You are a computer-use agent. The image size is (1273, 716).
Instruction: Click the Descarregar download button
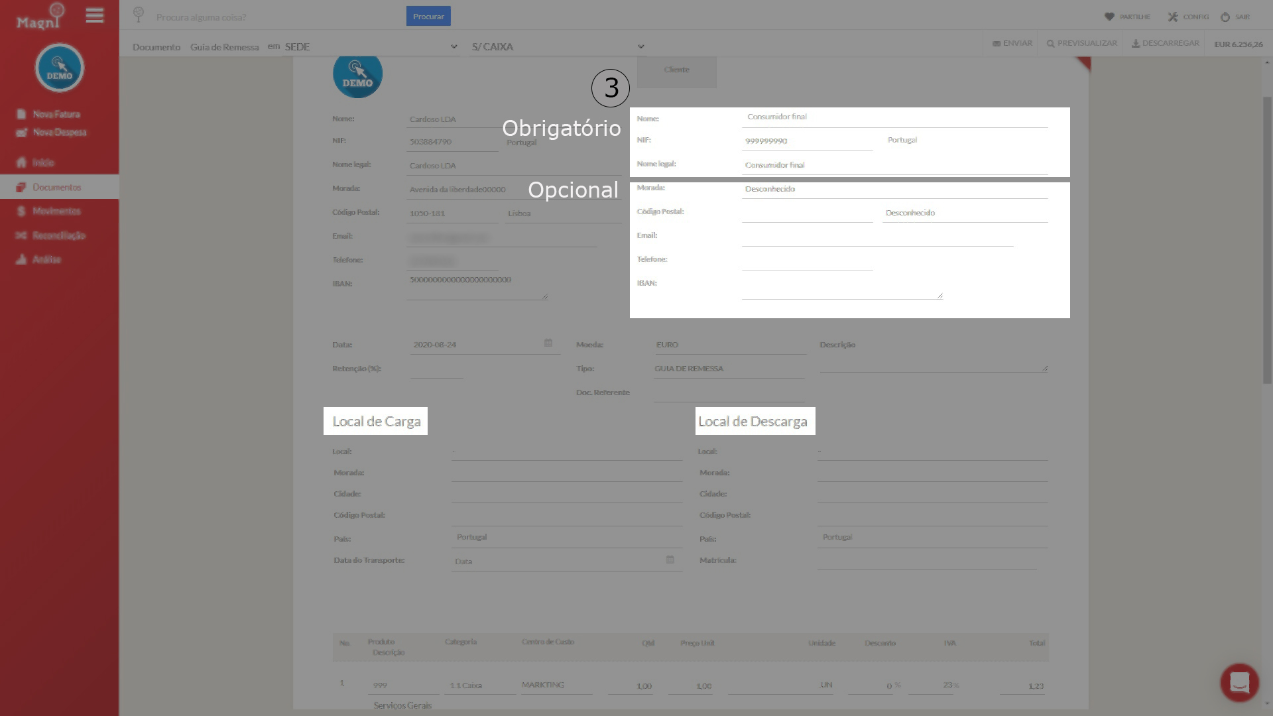tap(1165, 43)
